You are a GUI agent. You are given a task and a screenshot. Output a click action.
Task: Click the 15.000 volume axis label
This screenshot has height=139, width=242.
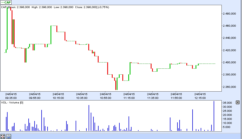click(x=227, y=119)
